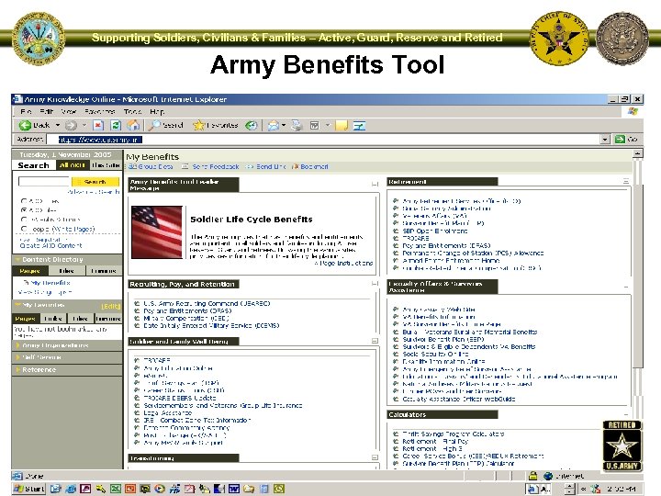Open the toolbar Search magnifier
The height and width of the screenshot is (496, 661).
point(155,125)
